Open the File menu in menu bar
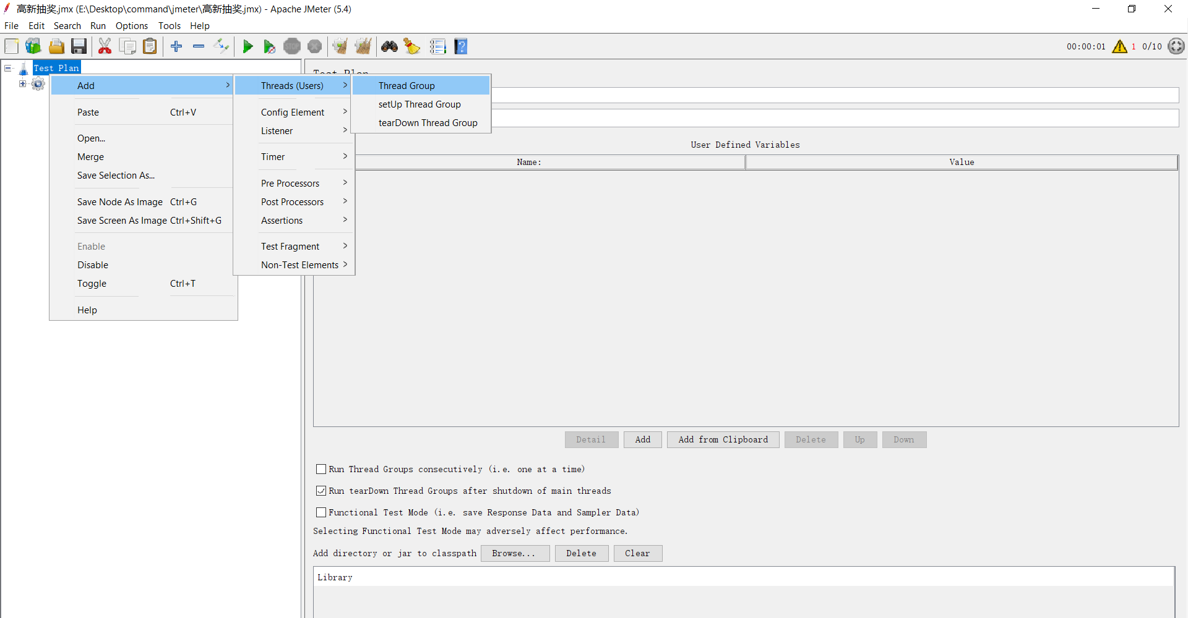Viewport: 1188px width, 618px height. point(12,26)
